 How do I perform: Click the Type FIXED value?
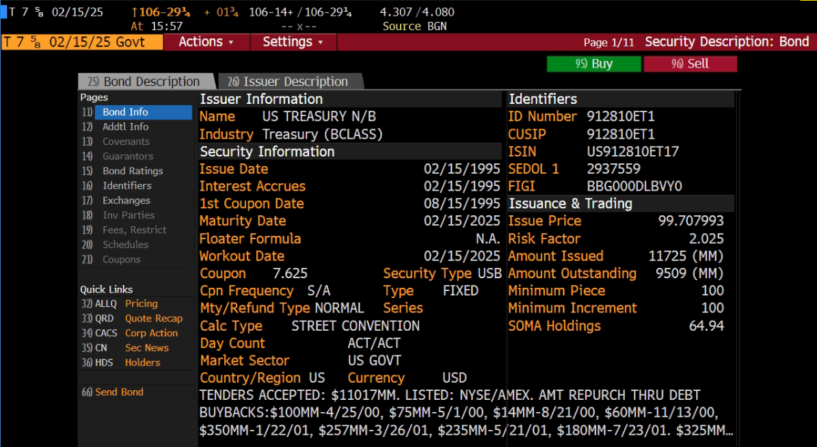coord(461,290)
